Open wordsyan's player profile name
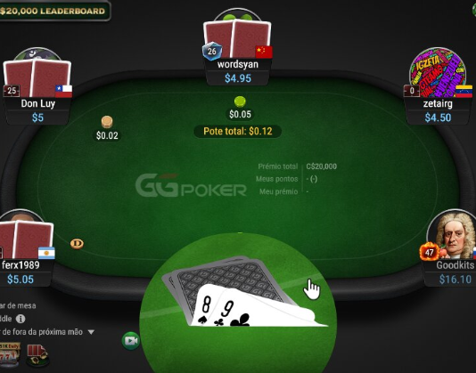Screen dimensions: 476x373 pos(238,64)
